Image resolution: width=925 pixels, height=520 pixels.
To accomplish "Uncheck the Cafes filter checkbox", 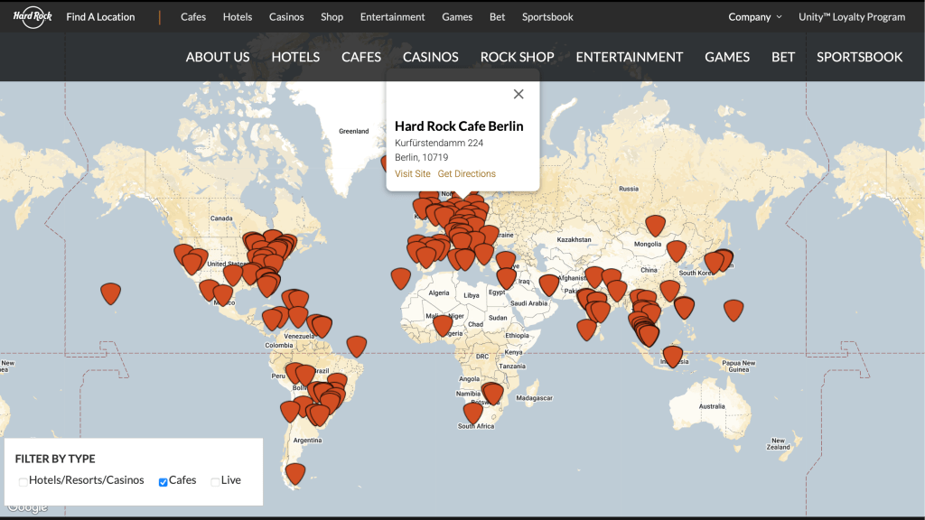I will pos(163,482).
